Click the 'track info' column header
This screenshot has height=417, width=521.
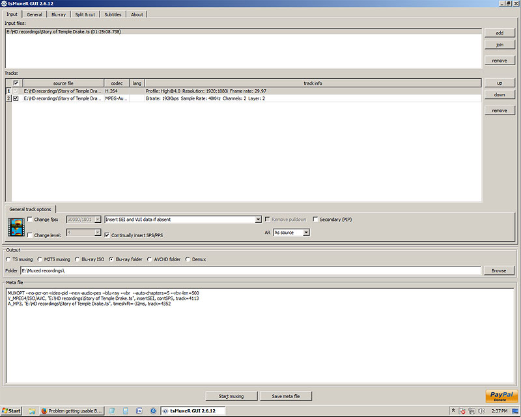point(313,83)
